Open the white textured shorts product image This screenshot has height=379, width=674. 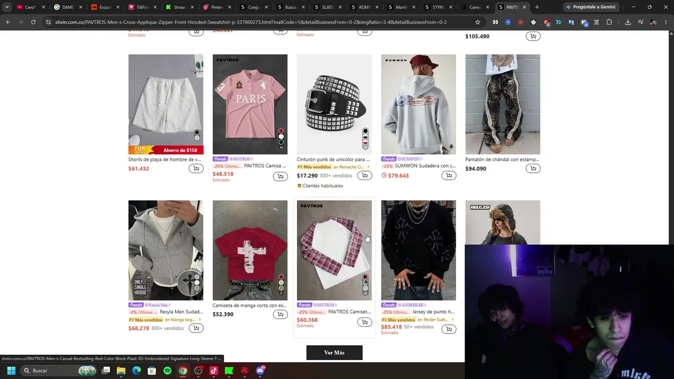pos(166,104)
